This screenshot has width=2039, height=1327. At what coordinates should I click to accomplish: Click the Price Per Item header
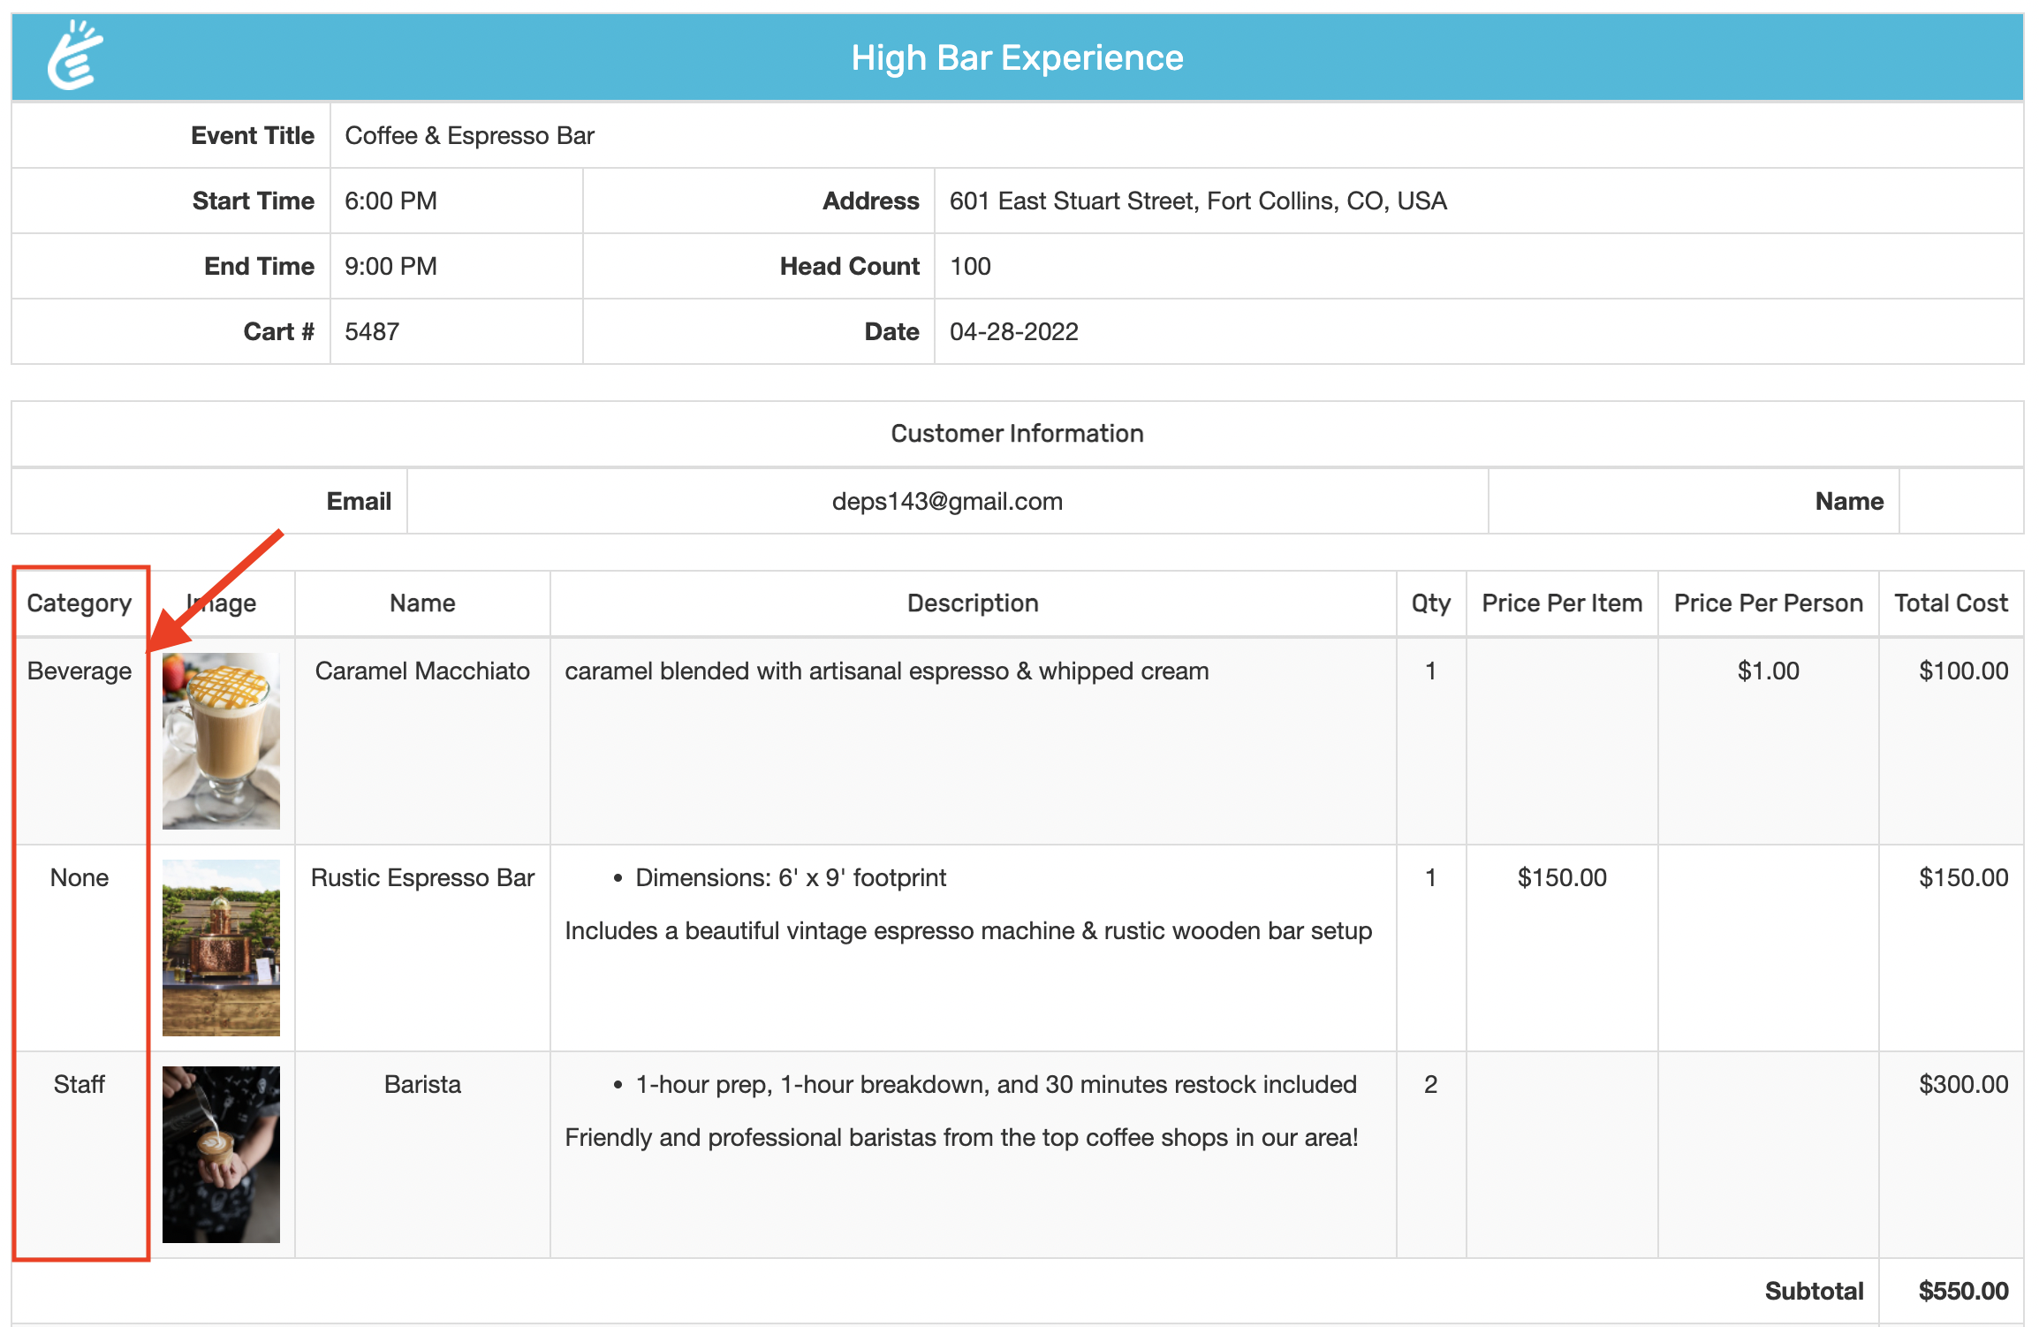1561,603
